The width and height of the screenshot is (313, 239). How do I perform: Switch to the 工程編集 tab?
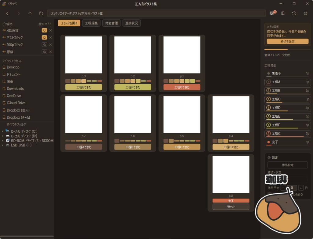91,23
